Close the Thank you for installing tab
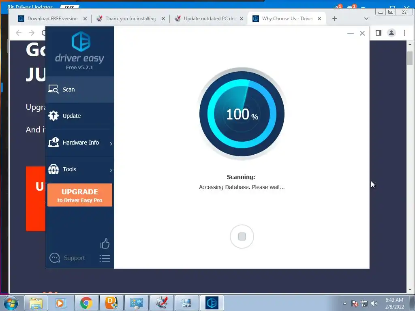The height and width of the screenshot is (311, 415). pyautogui.click(x=163, y=19)
